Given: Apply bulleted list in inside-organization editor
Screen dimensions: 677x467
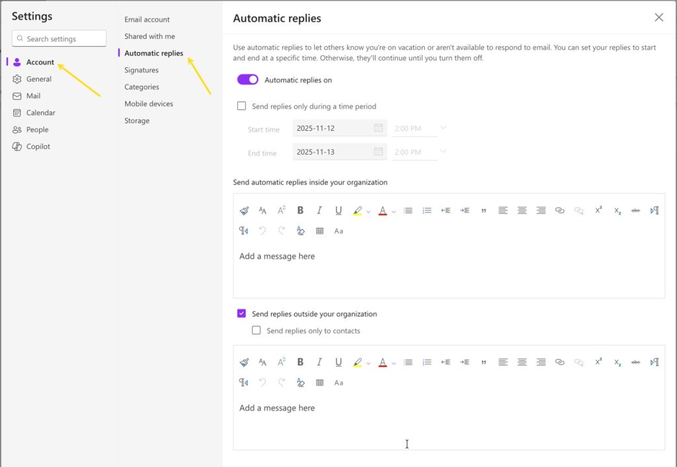Looking at the screenshot, I should coord(408,211).
